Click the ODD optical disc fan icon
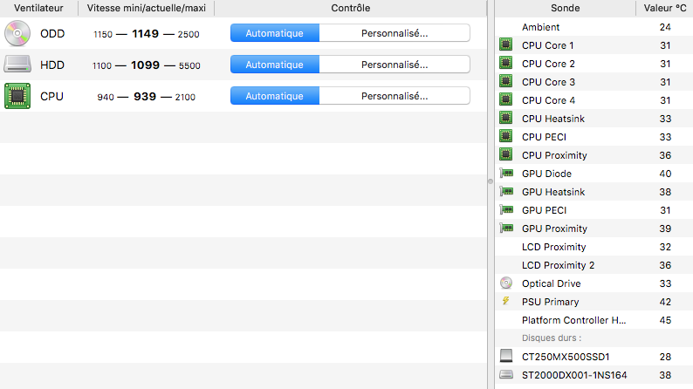The height and width of the screenshot is (389, 693). [17, 33]
